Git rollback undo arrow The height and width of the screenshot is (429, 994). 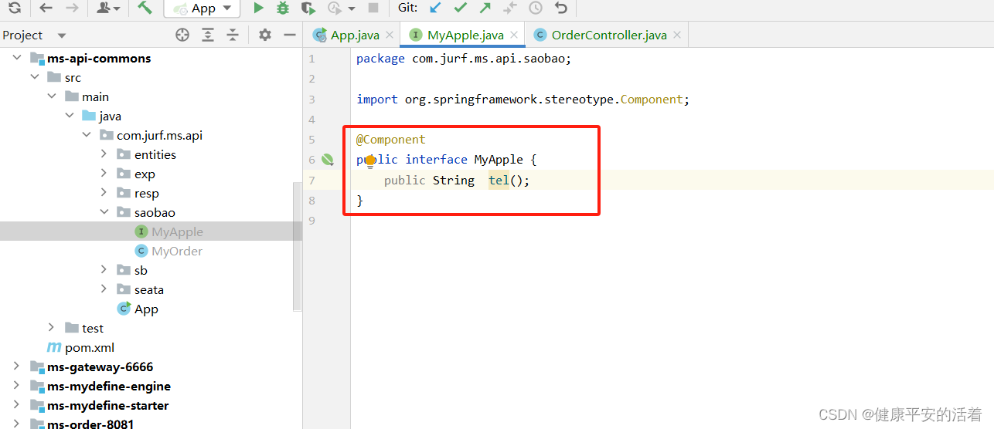(561, 8)
